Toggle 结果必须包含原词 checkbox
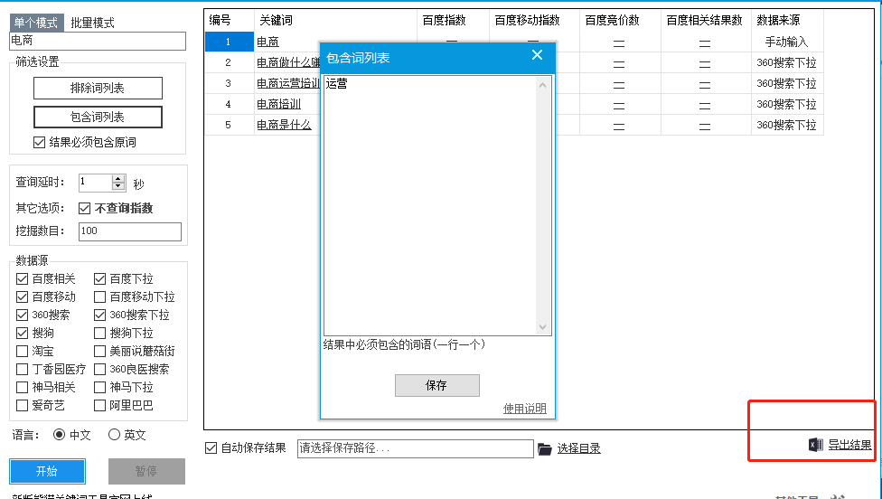Viewport: 882px width, 499px height. (39, 142)
